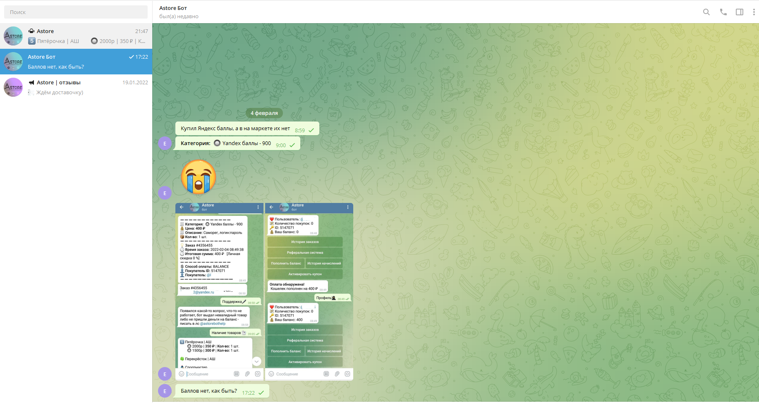This screenshot has height=403, width=759.
Task: Click the 9:00 message timestamp
Action: [281, 145]
